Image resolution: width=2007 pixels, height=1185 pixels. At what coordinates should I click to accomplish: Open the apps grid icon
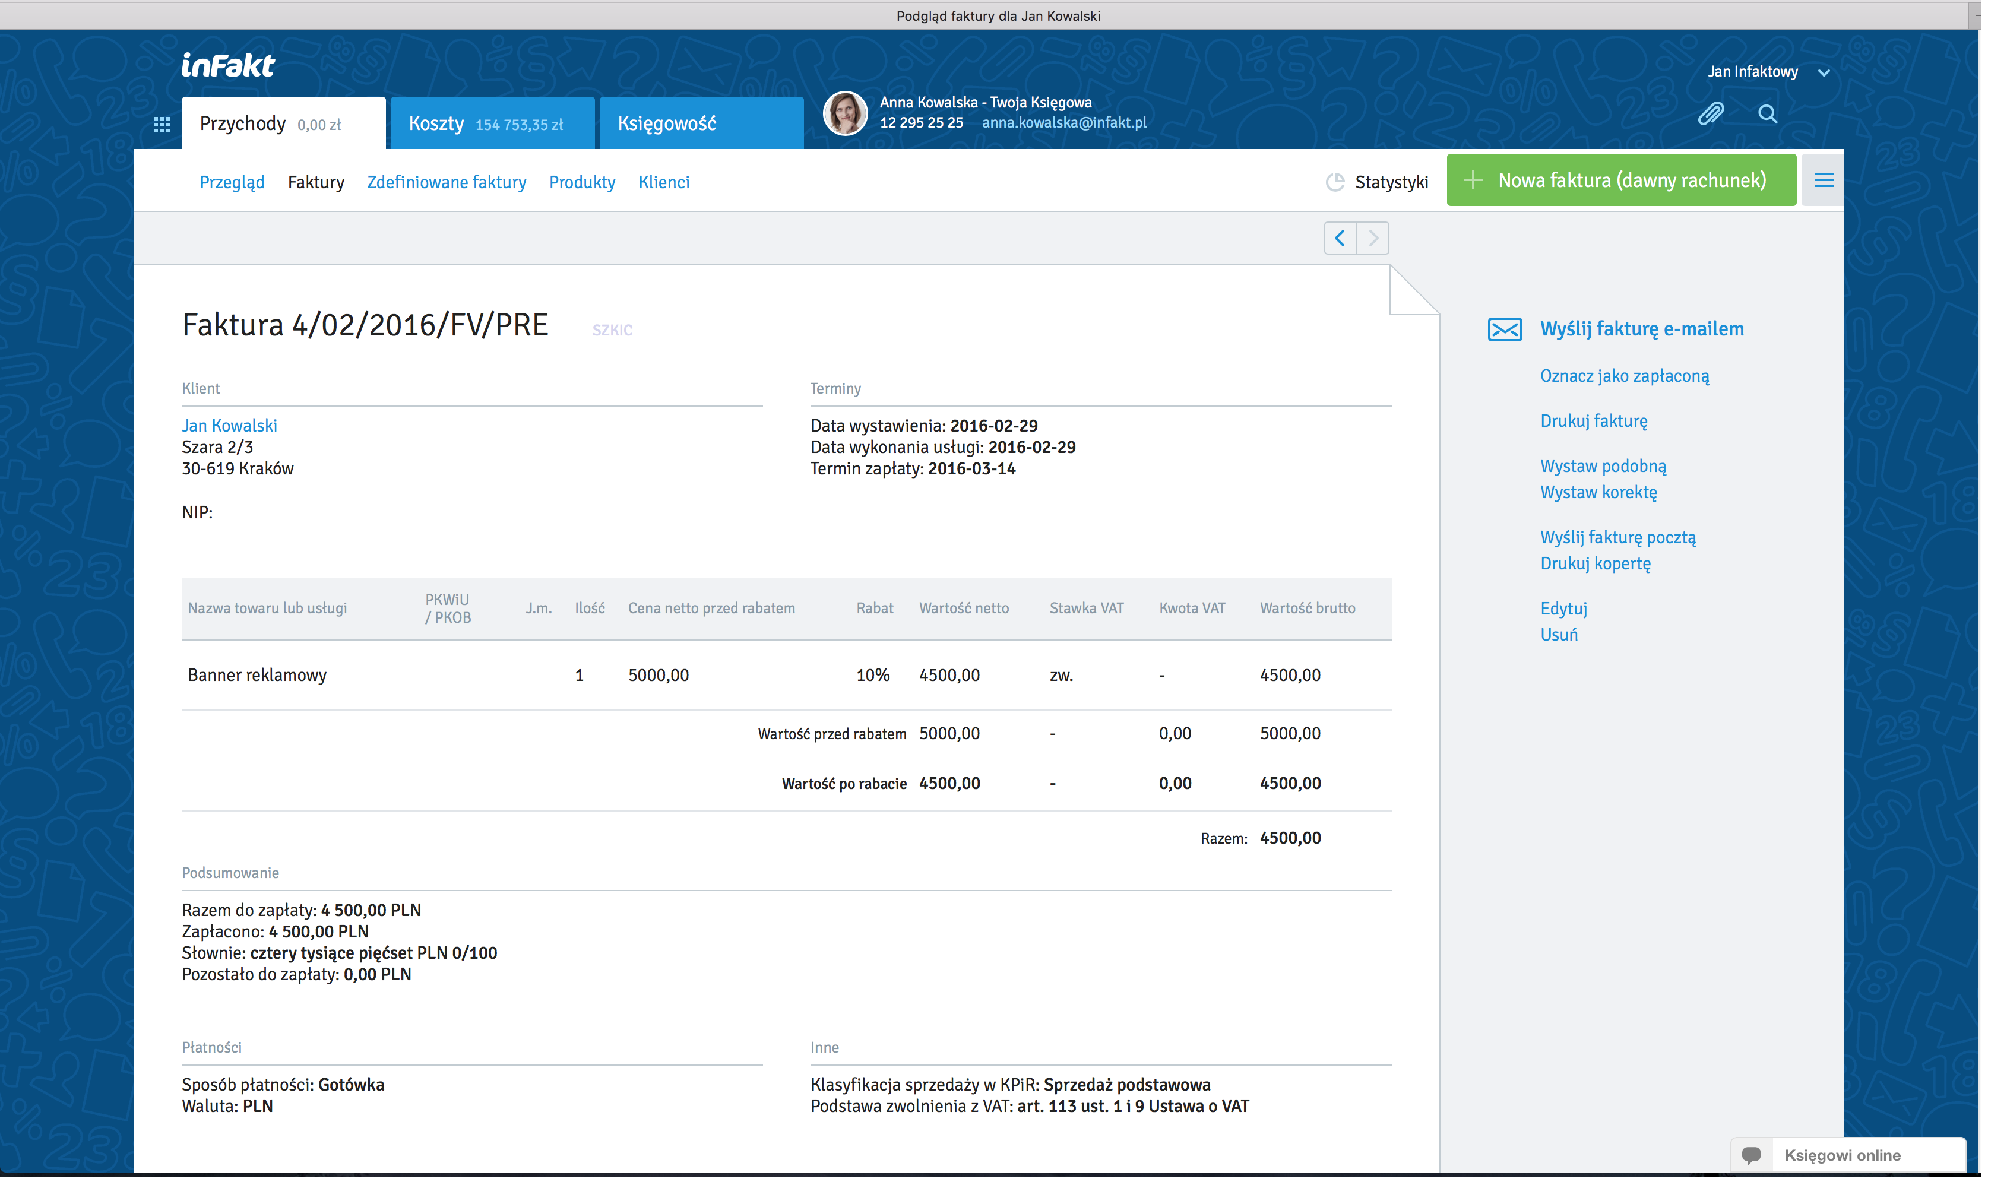[162, 125]
